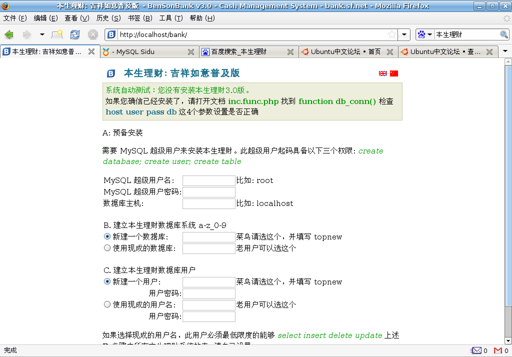Viewport: 512px width, 357px height.
Task: Click the site identity B icon in the URL bar
Action: pyautogui.click(x=111, y=34)
